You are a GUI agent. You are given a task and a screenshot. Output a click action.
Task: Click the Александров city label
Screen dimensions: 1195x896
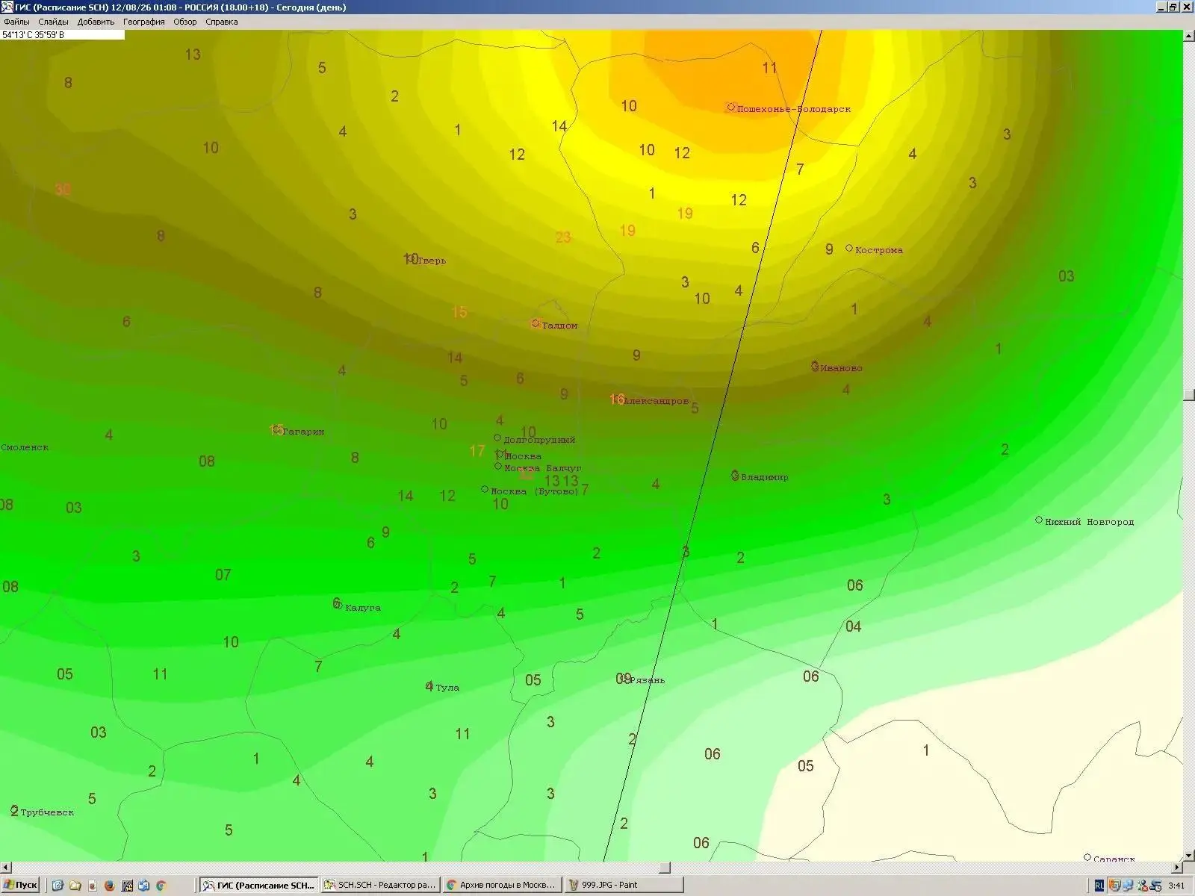coord(657,401)
